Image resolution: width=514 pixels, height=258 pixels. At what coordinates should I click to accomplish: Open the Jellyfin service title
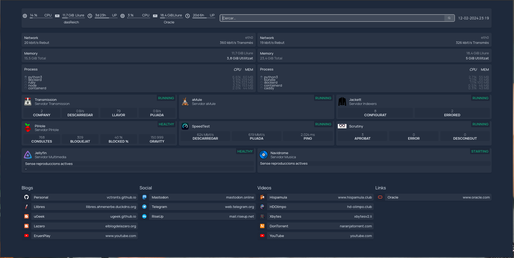[x=41, y=153]
